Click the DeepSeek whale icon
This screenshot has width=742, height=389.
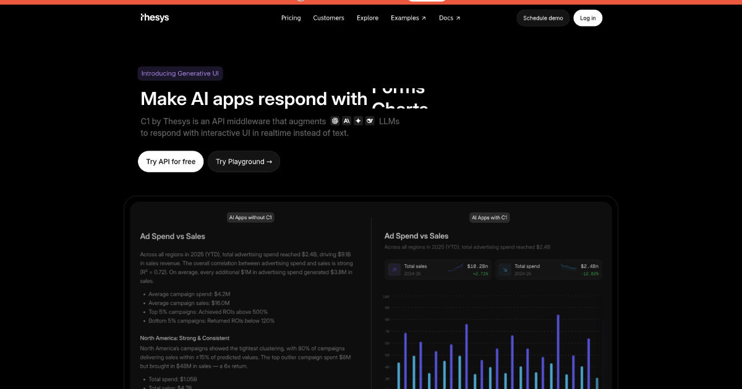(370, 121)
